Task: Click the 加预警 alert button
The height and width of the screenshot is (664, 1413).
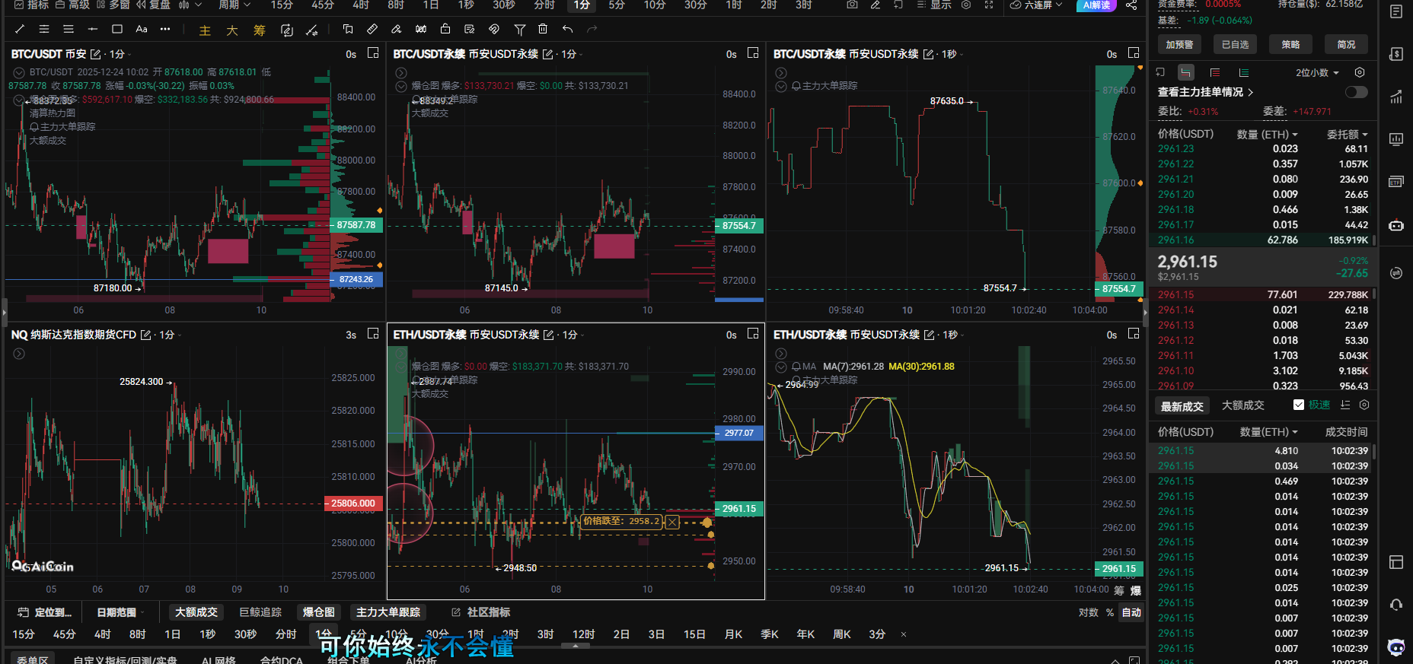Action: pyautogui.click(x=1179, y=45)
